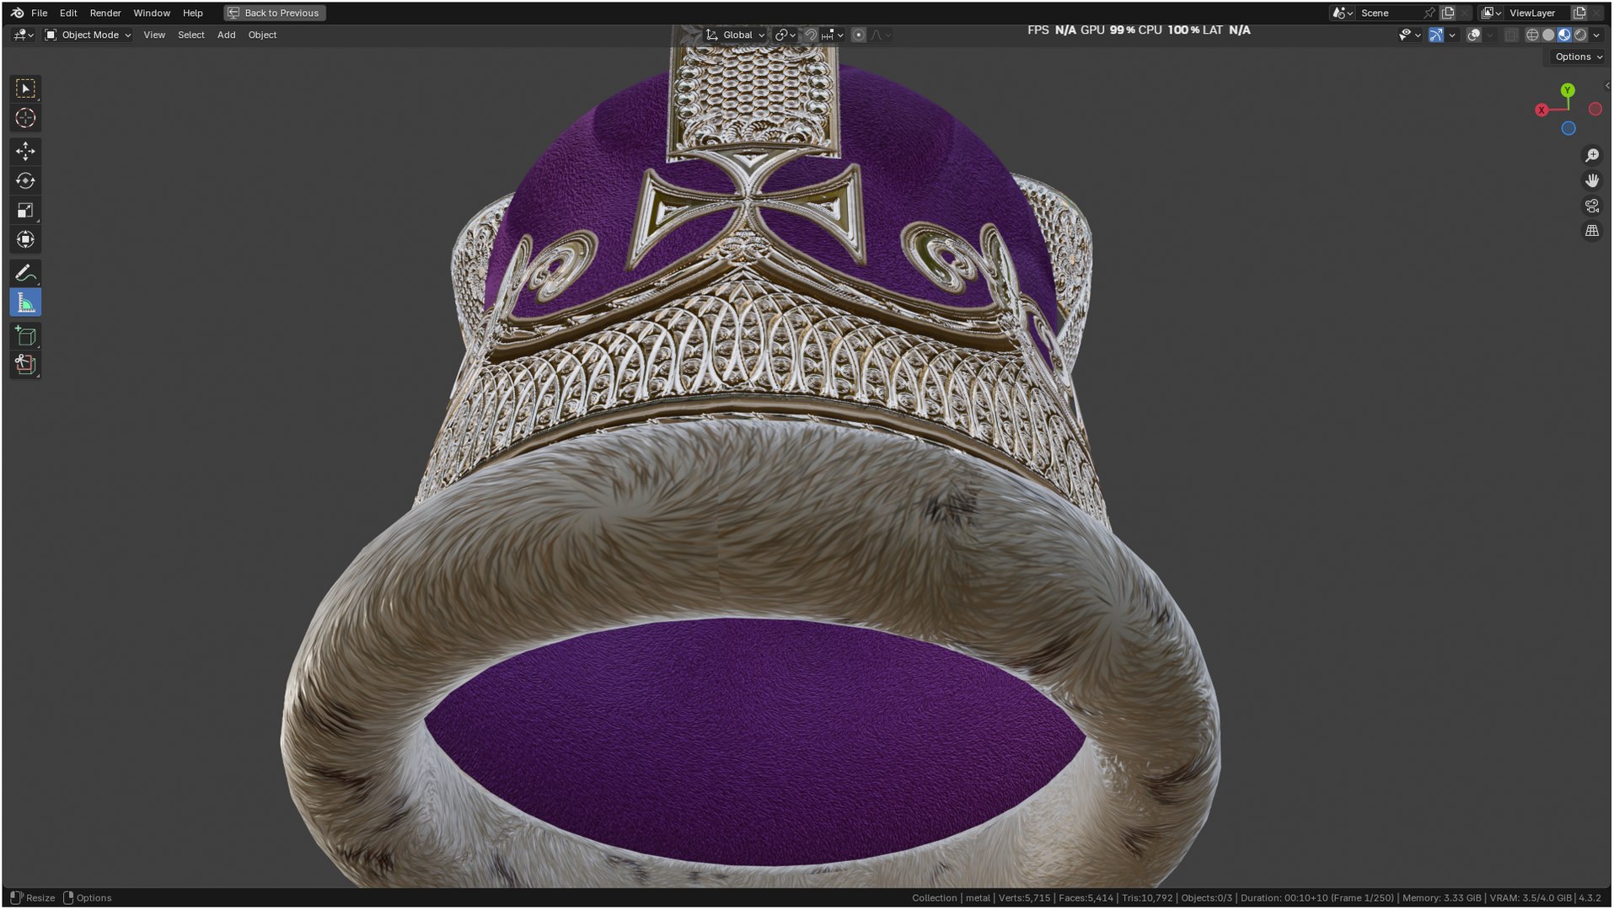Open the editor type selector
Image resolution: width=1614 pixels, height=910 pixels.
click(23, 35)
